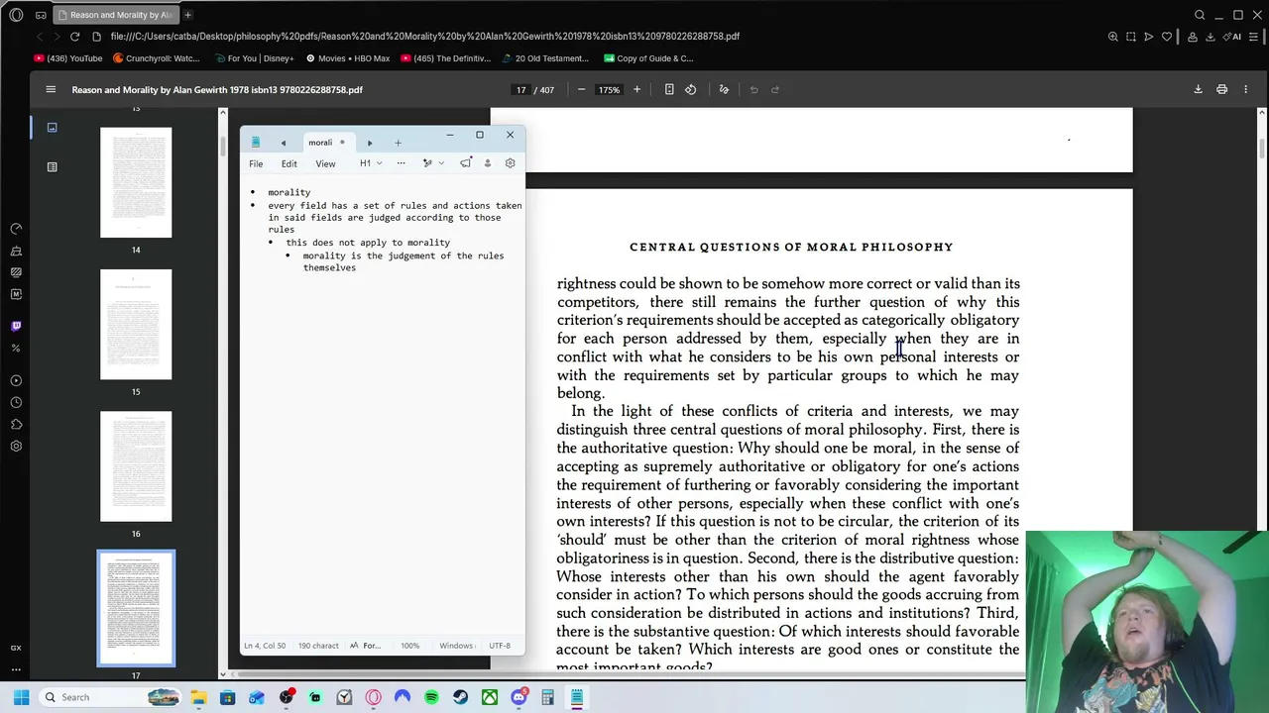Show the page thumbnails panel icon
Screen dimensions: 1269x713
(x=52, y=127)
